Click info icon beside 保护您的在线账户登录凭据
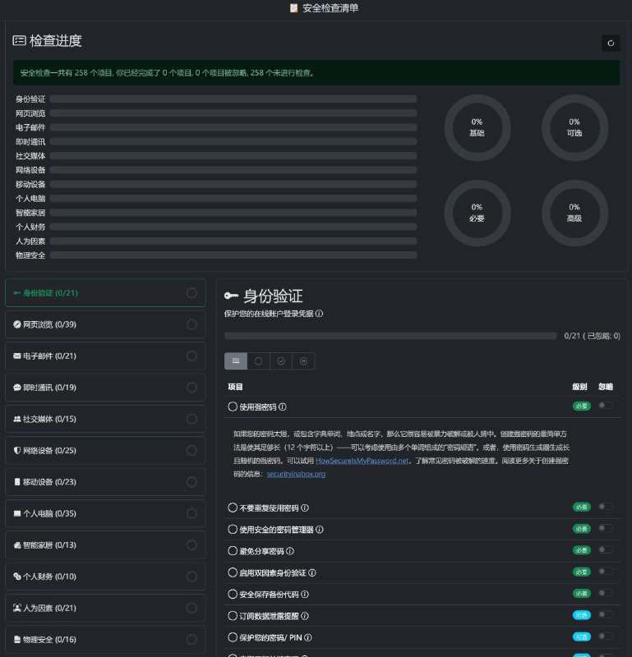Screen dimensions: 632x657 point(320,314)
